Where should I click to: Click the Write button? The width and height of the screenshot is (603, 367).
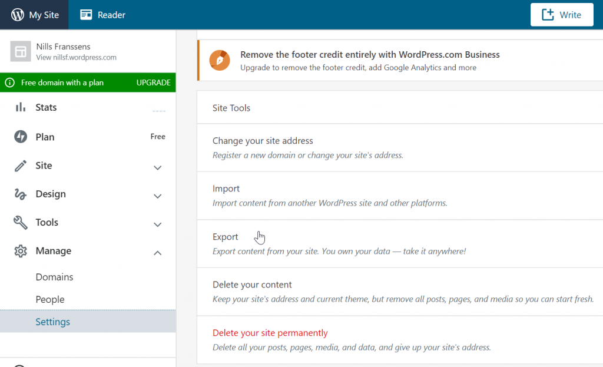click(x=562, y=15)
